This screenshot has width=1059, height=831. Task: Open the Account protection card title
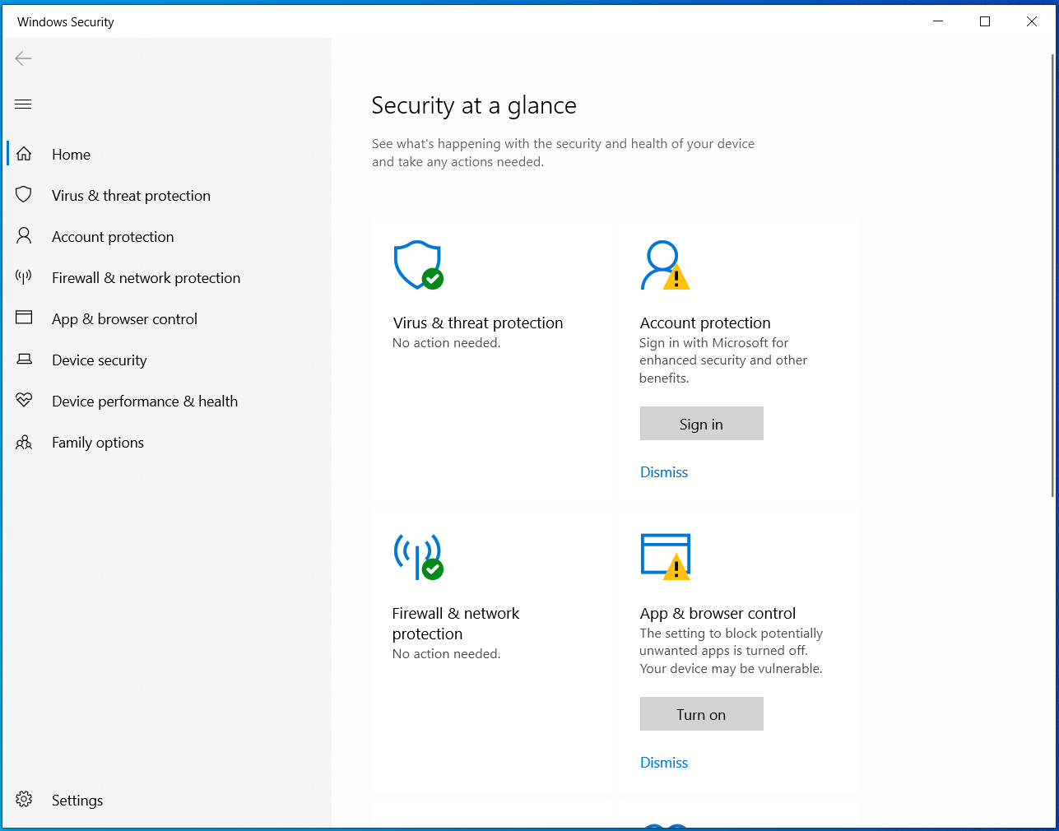(x=705, y=323)
